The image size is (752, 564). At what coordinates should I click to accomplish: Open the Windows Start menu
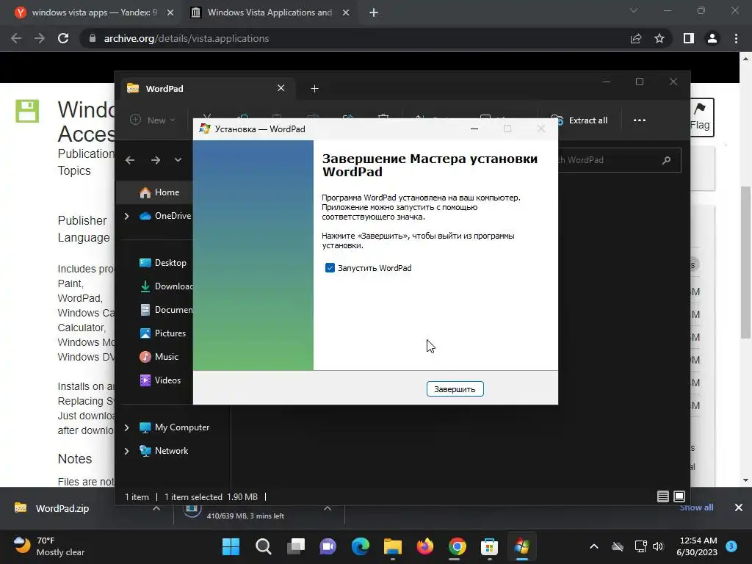(x=231, y=546)
